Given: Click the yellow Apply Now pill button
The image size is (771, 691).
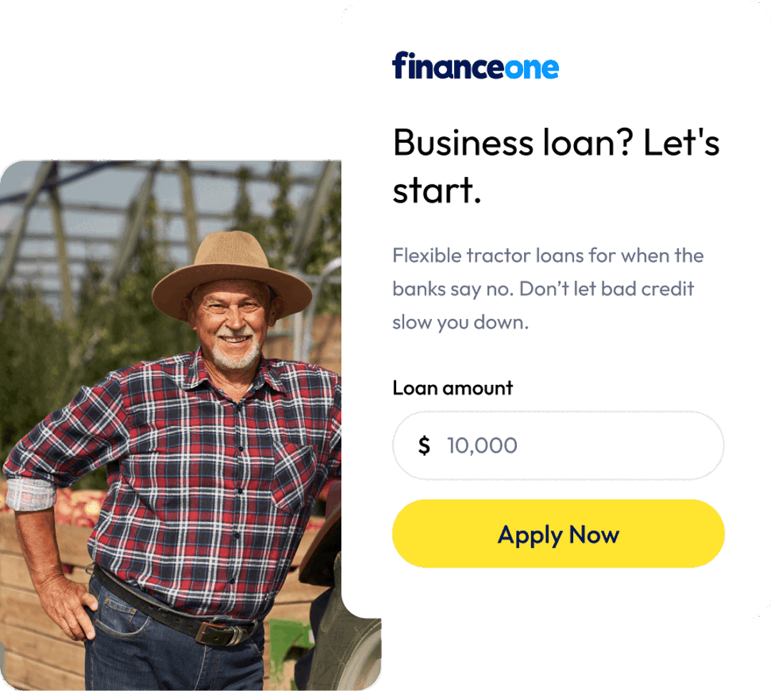Looking at the screenshot, I should [558, 533].
